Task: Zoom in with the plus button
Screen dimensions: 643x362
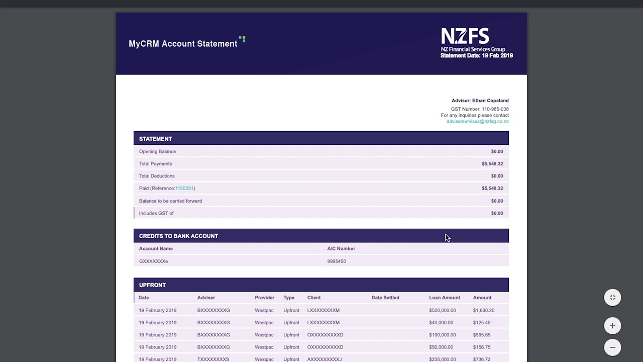Action: click(x=612, y=326)
